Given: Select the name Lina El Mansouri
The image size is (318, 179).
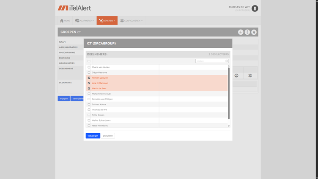Looking at the screenshot, I should tap(100, 83).
